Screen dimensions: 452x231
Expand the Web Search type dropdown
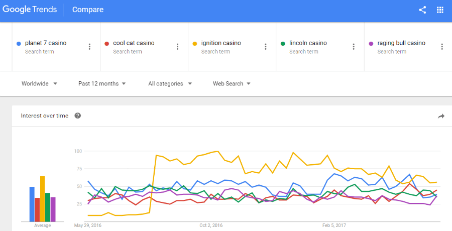(232, 84)
